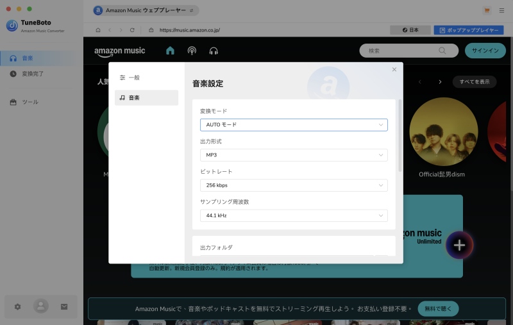
Task: Click the browser forward arrow
Action: [121, 30]
